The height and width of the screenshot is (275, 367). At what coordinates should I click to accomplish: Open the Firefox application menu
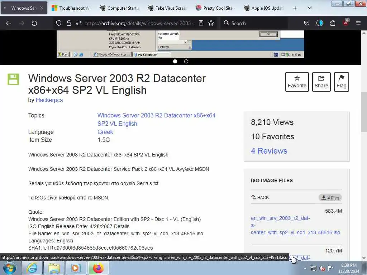click(358, 23)
